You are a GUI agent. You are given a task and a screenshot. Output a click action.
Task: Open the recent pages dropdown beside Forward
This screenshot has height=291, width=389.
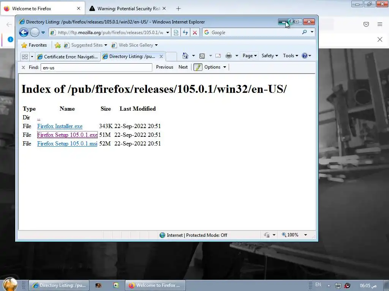(x=43, y=33)
